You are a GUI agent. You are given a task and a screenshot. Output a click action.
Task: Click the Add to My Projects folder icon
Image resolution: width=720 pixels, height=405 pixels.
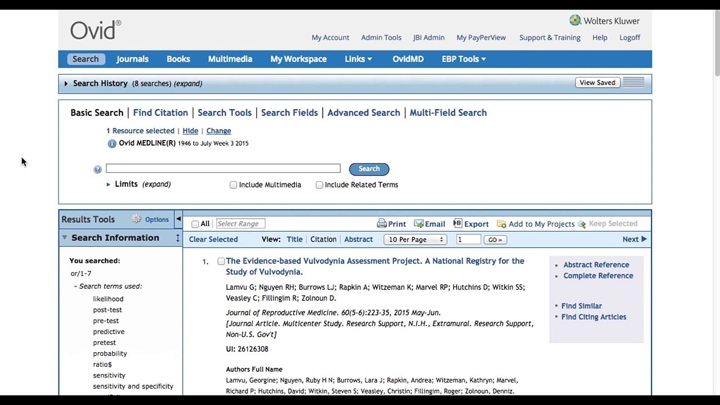click(501, 224)
